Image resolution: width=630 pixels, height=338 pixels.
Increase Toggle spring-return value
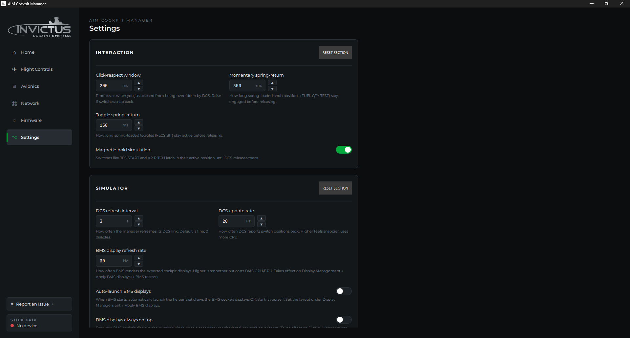(139, 122)
